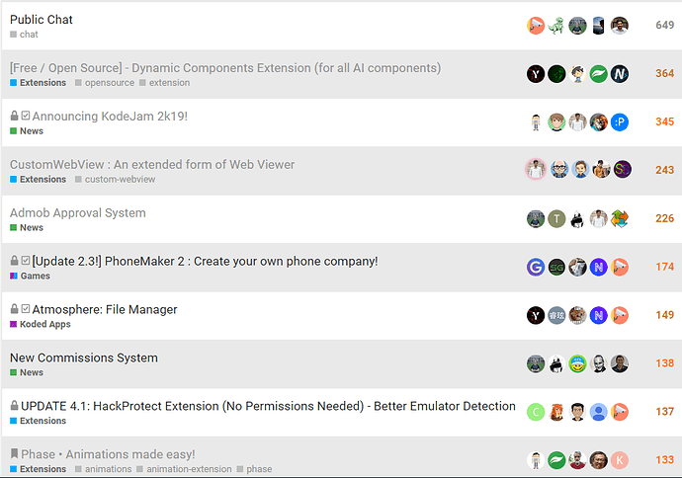Click the Chinese-character avatar in Atmosphere row
The image size is (682, 478).
point(556,315)
